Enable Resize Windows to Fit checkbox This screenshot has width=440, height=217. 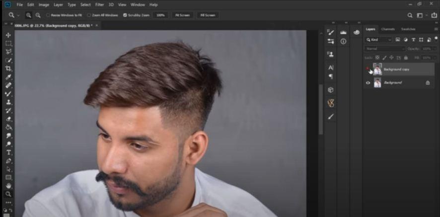(x=48, y=15)
